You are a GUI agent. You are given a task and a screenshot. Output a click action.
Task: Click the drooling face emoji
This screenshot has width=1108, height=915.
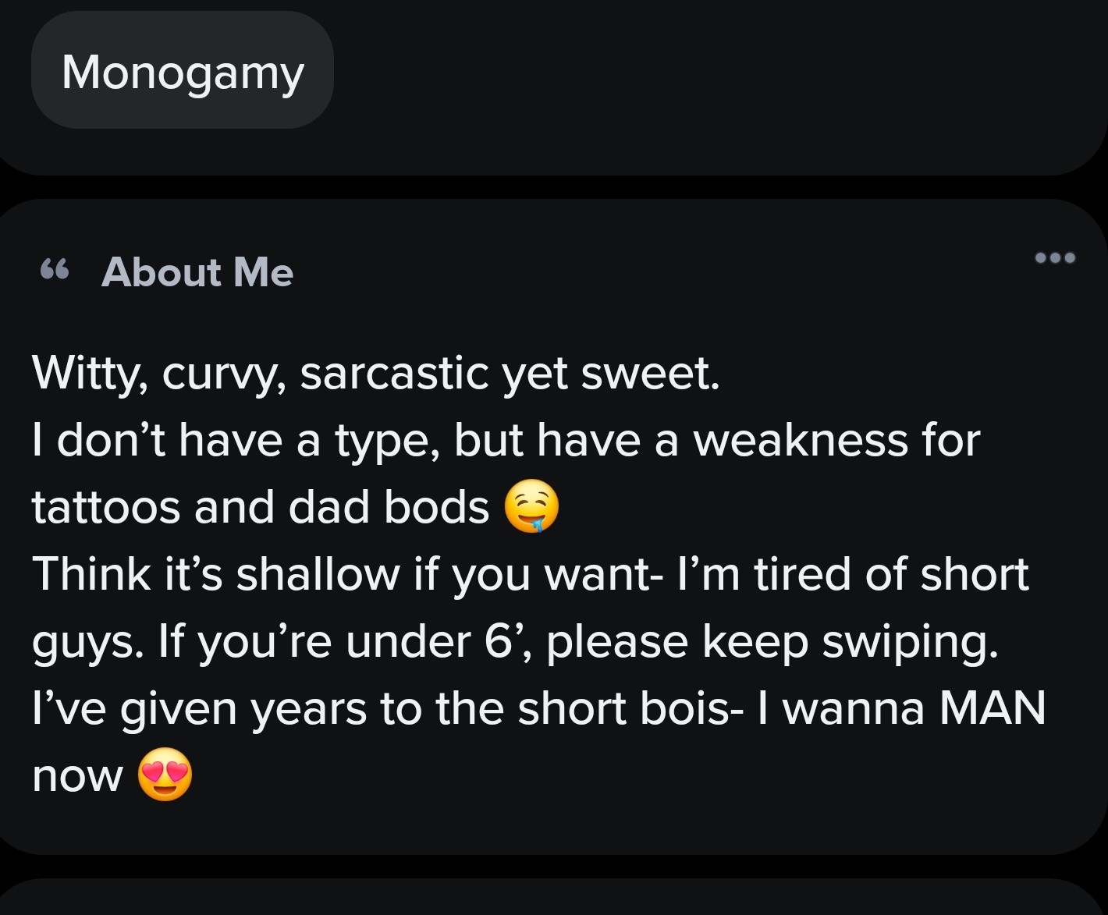click(531, 506)
